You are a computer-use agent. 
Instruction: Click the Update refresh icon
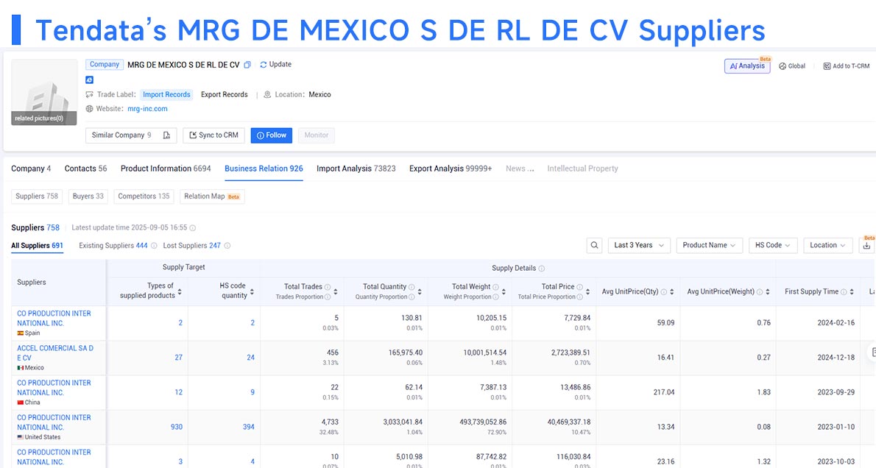263,65
